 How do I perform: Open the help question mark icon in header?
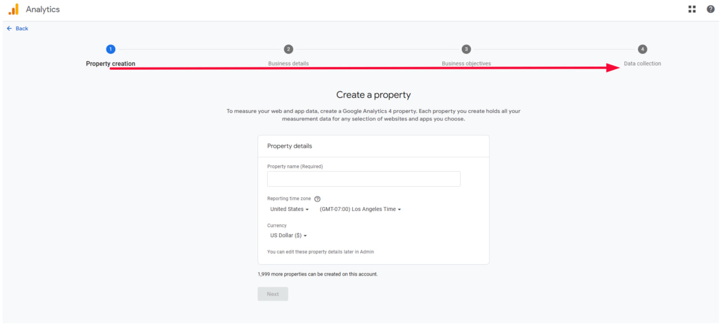[x=710, y=9]
